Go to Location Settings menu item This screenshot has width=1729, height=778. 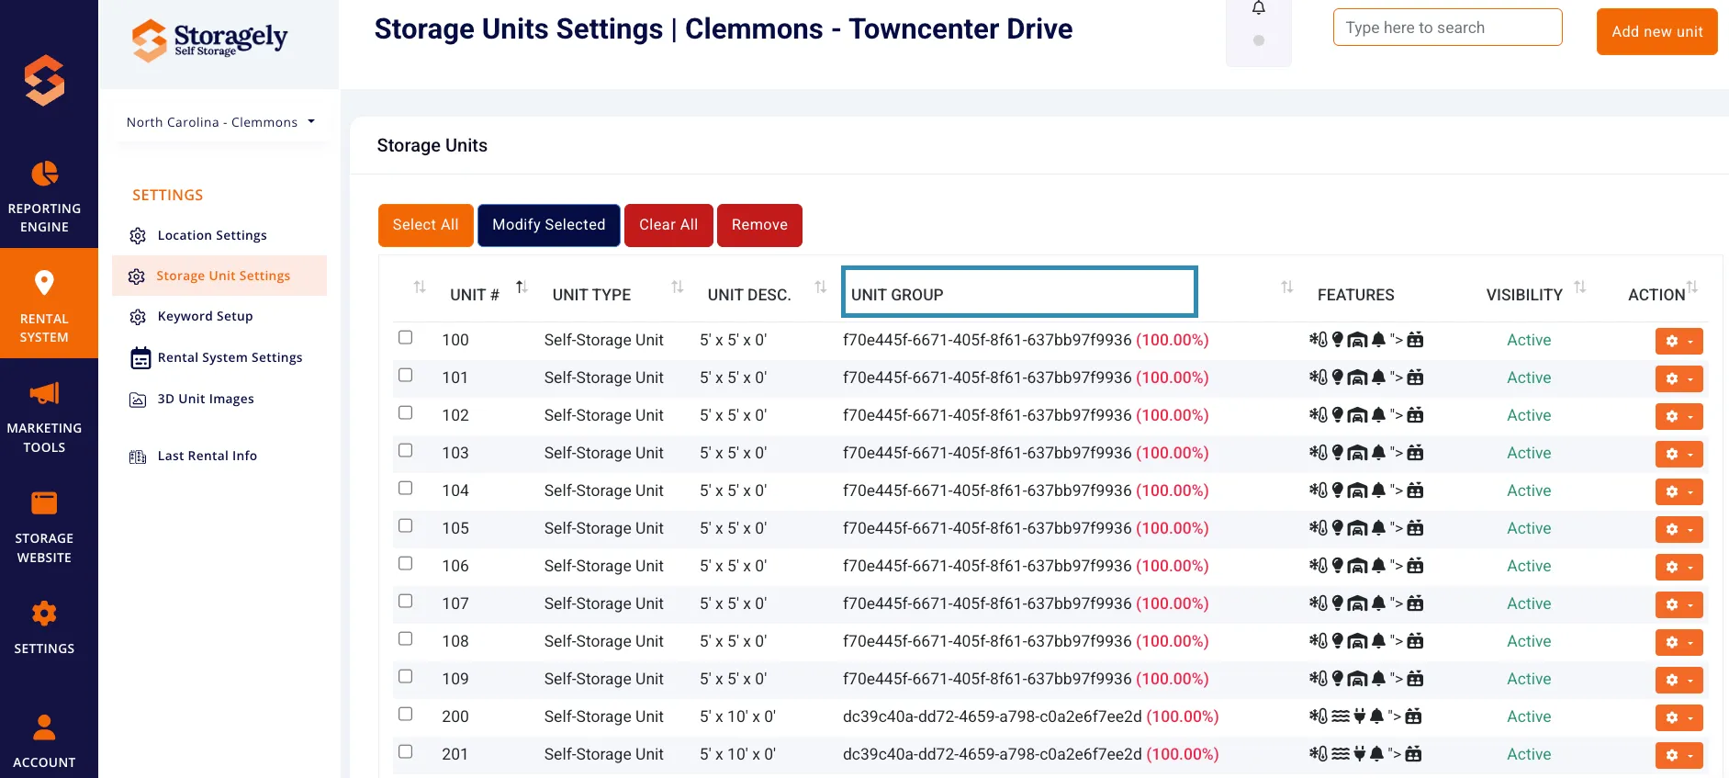(x=212, y=235)
